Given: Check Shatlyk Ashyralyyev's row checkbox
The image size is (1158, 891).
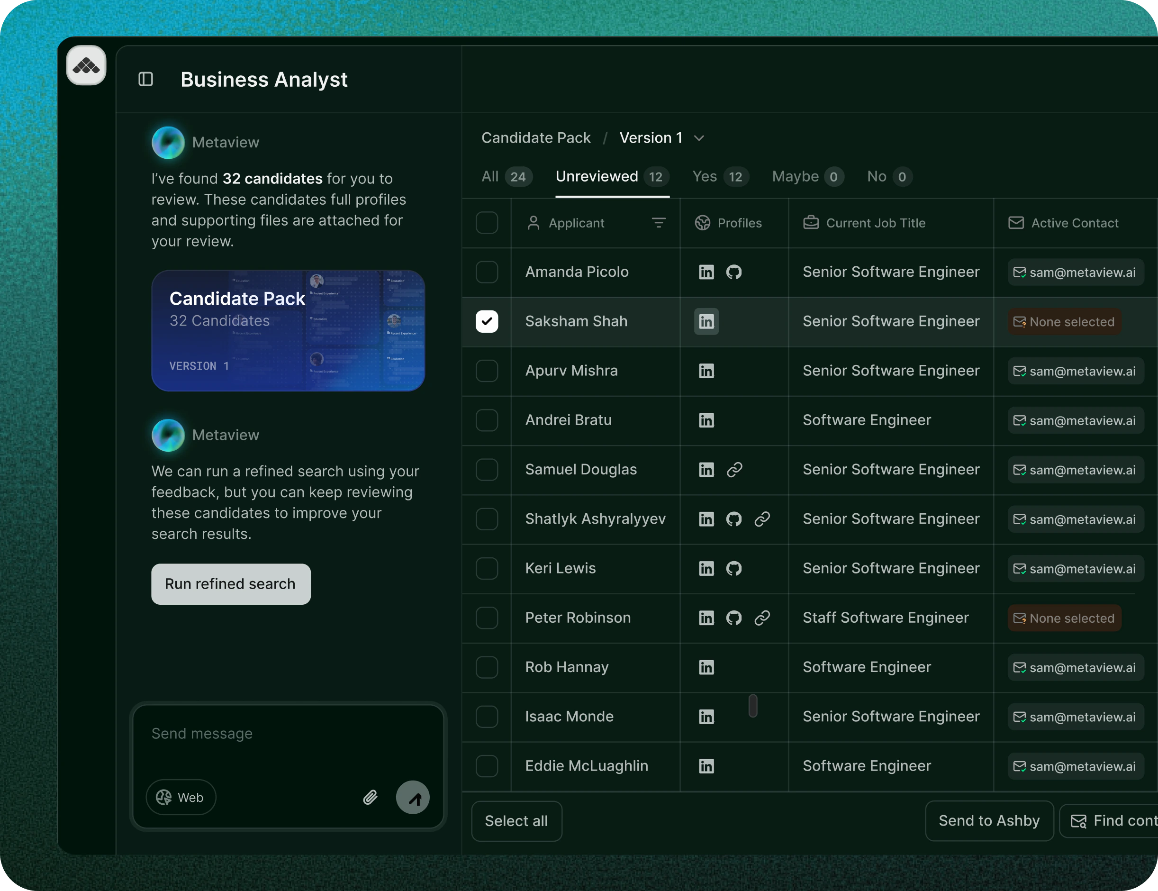Looking at the screenshot, I should point(487,518).
